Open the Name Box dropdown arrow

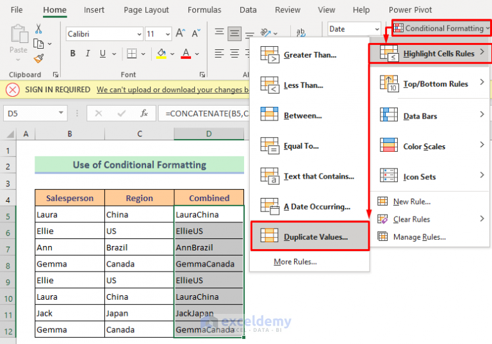61,113
